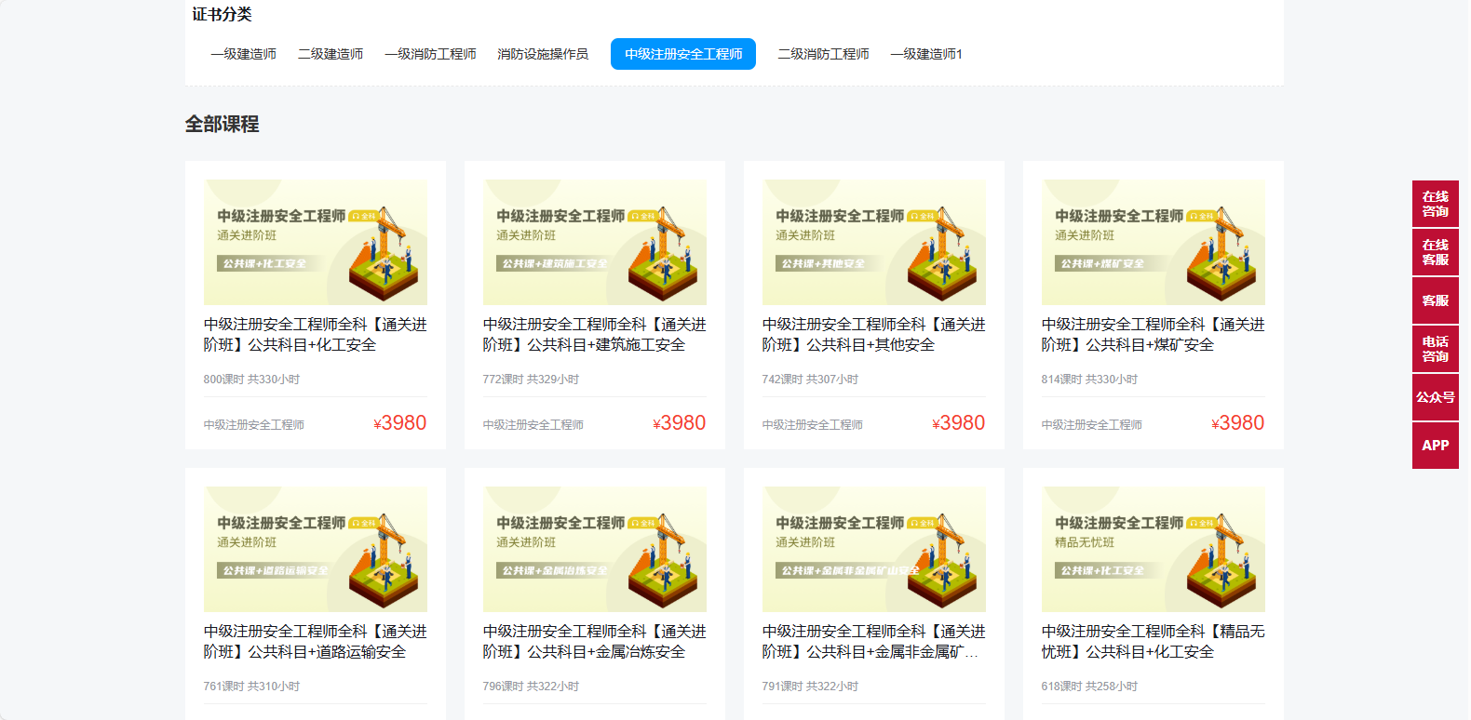
Task: Open the 一级建造师1 category
Action: (926, 54)
